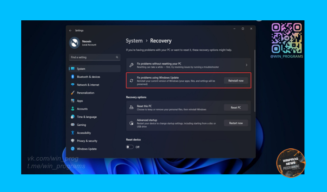The width and height of the screenshot is (327, 192).
Task: Go to Network & internet
Action: [95, 85]
